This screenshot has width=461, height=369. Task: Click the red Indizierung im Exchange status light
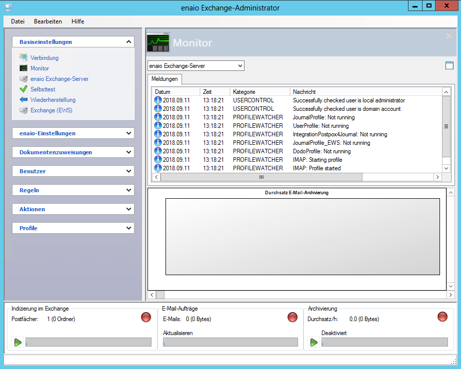[146, 317]
